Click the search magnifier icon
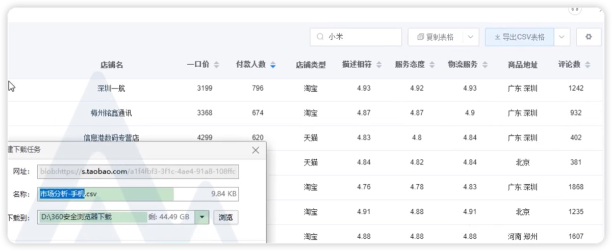612x251 pixels. [x=320, y=37]
